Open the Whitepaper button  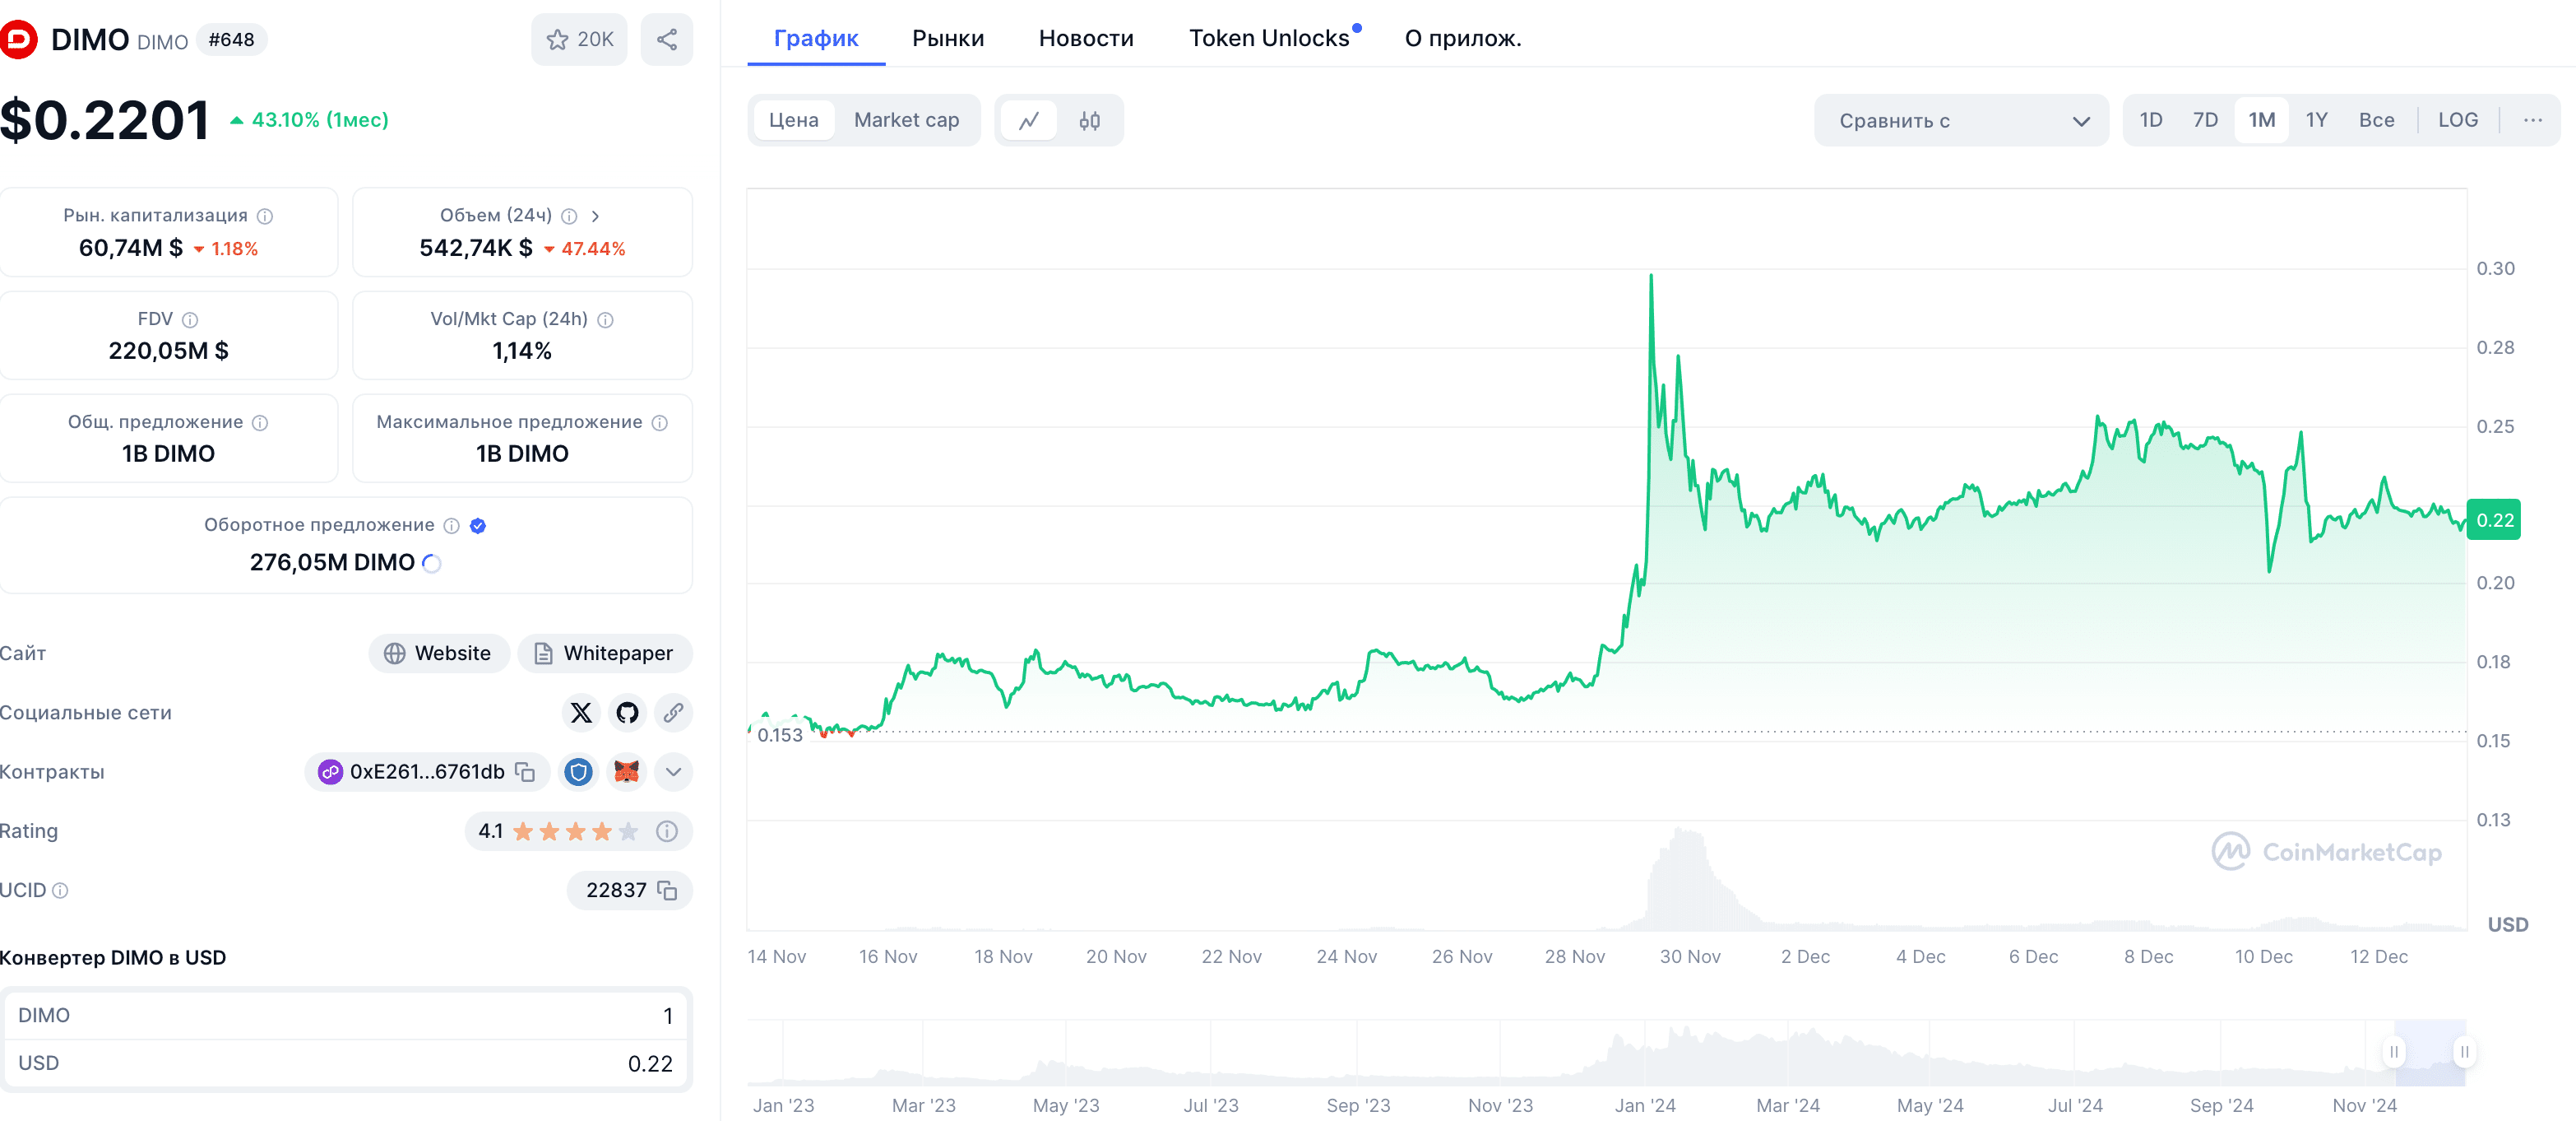pyautogui.click(x=604, y=654)
